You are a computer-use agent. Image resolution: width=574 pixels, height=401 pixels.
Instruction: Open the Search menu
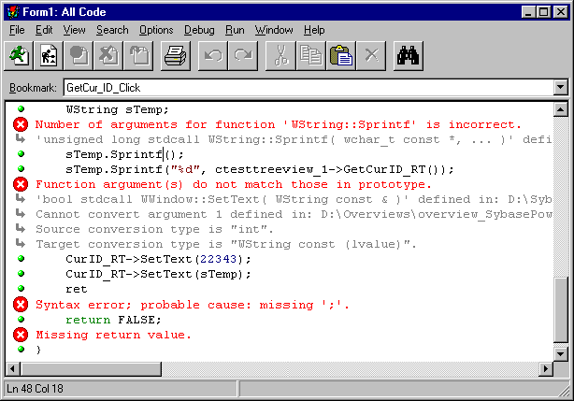[x=112, y=30]
